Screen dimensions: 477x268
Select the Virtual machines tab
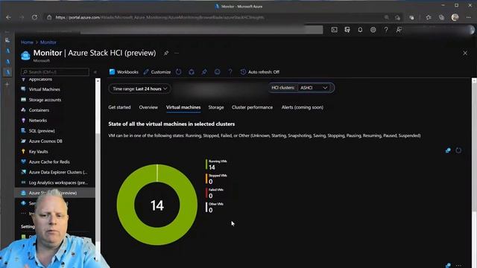(183, 107)
